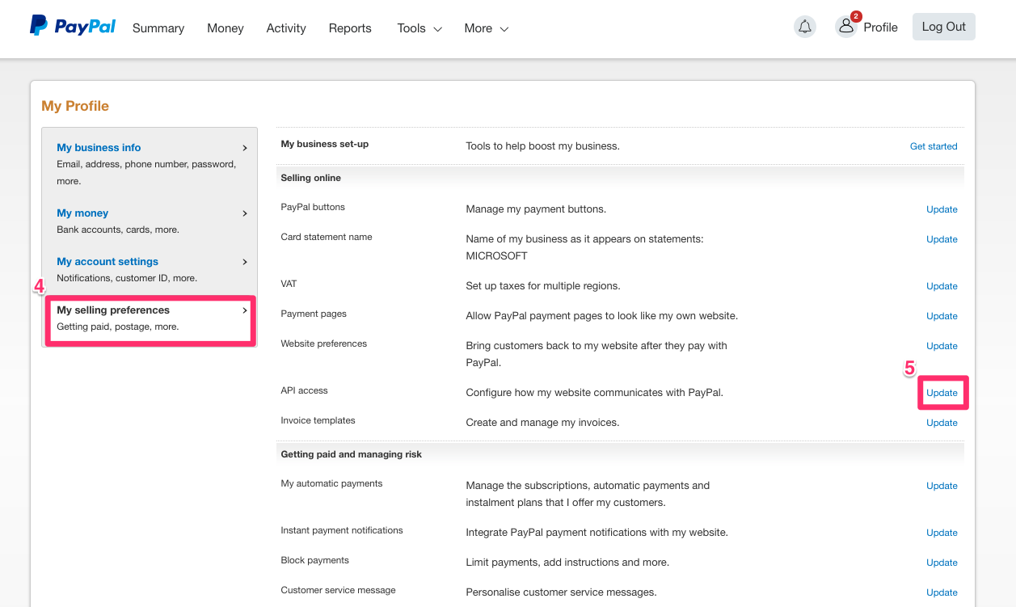
Task: Go to the Activity page
Action: 286,28
